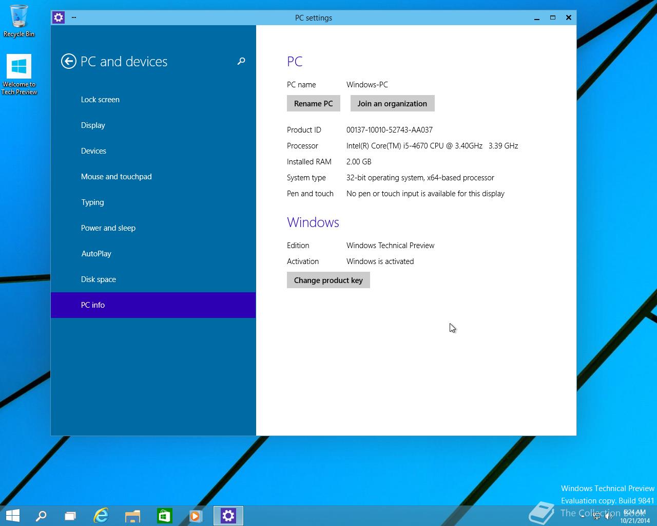
Task: Open Welcome to Tech Preview shortcut
Action: pos(19,74)
